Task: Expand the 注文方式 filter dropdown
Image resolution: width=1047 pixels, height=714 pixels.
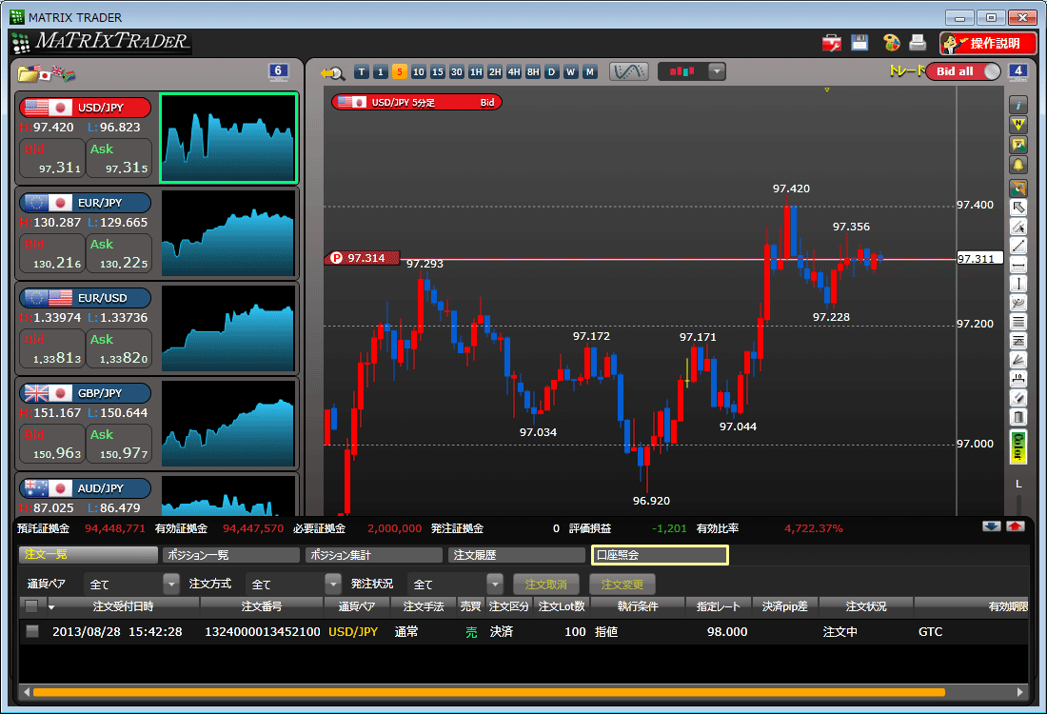Action: click(333, 584)
